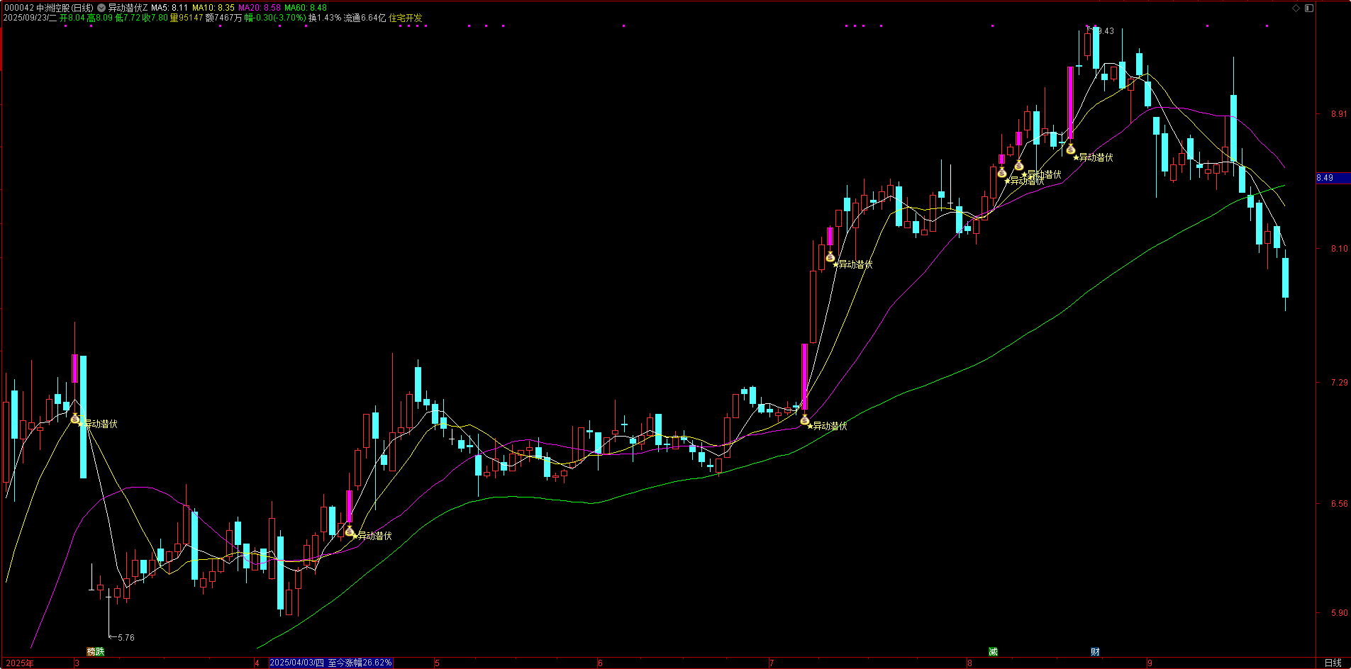The image size is (1351, 669).
Task: Click the MA10 yellow indicator label
Action: (213, 8)
